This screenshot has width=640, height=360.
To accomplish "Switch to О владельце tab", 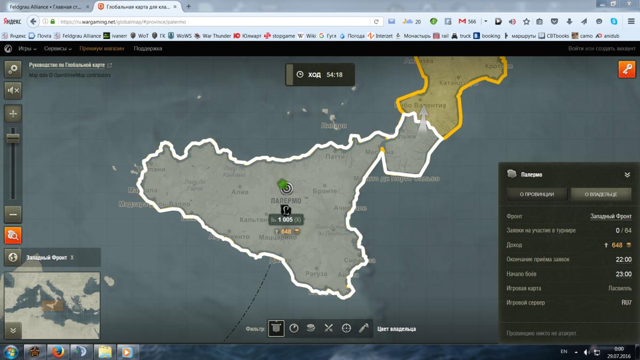I will tap(601, 194).
